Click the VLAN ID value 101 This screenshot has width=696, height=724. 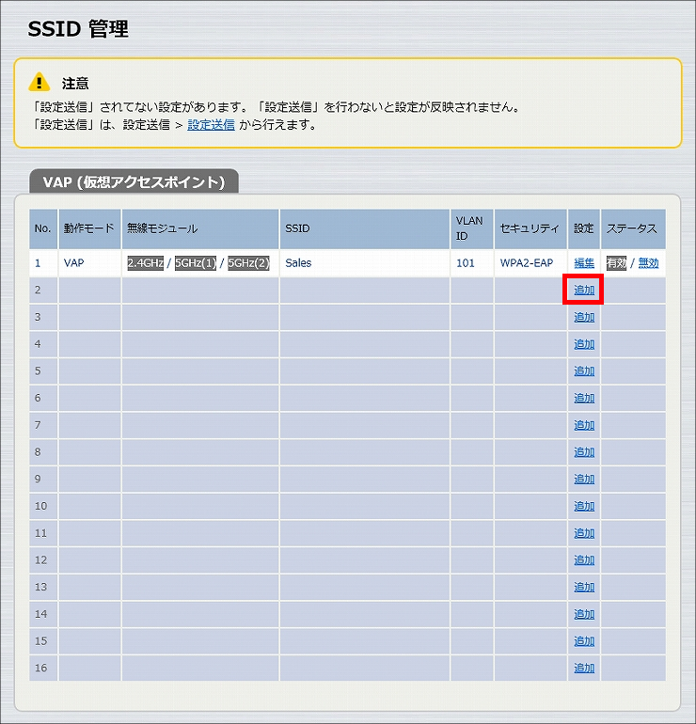[x=466, y=263]
